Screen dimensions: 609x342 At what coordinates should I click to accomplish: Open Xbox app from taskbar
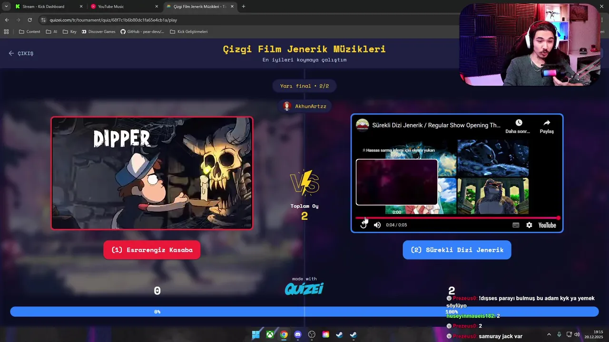(x=270, y=334)
